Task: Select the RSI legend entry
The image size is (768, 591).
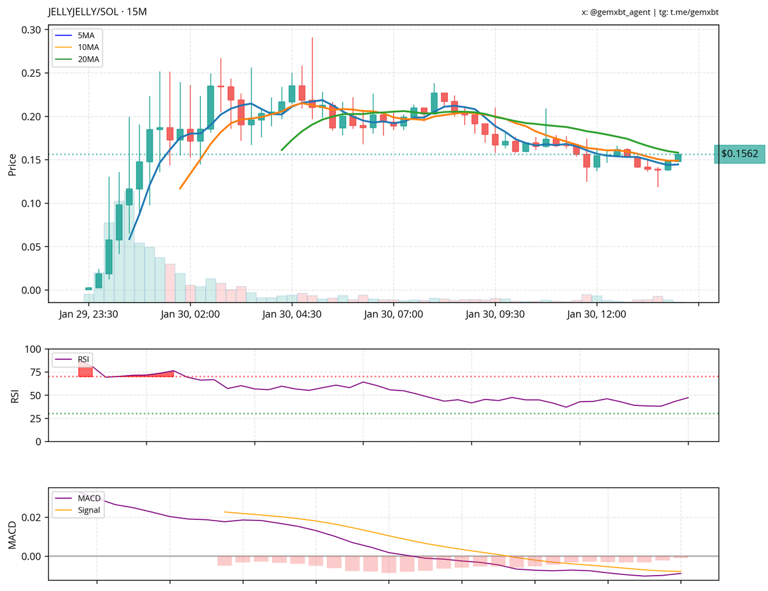Action: pyautogui.click(x=72, y=359)
